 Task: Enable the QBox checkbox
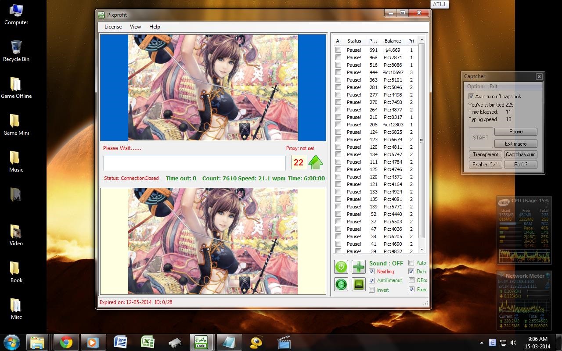point(411,280)
